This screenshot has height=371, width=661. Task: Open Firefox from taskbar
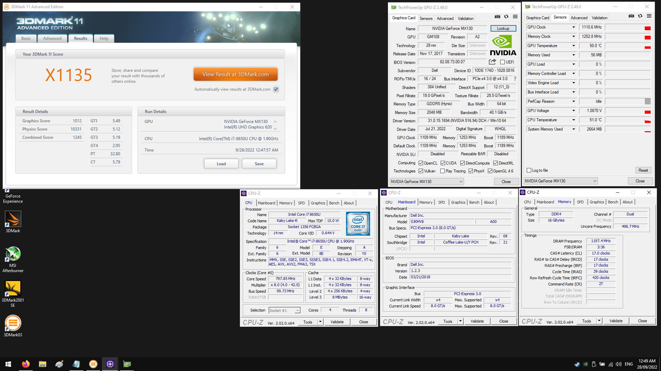(26, 364)
